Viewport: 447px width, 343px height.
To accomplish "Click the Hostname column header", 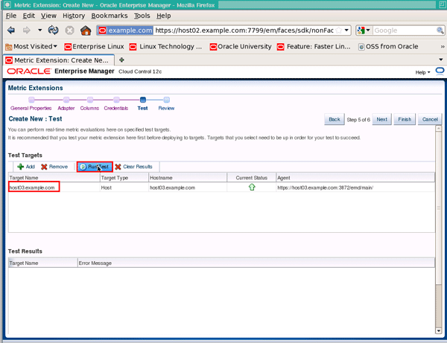I will tap(188, 178).
